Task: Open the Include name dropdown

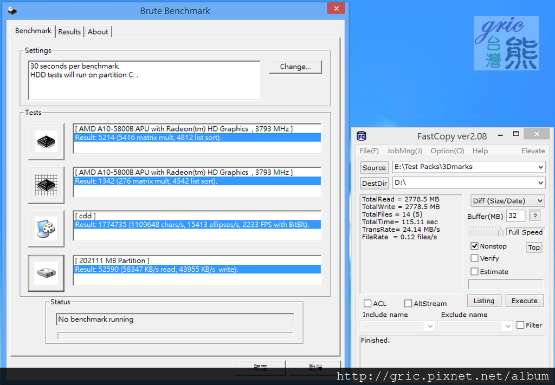Action: coord(430,326)
